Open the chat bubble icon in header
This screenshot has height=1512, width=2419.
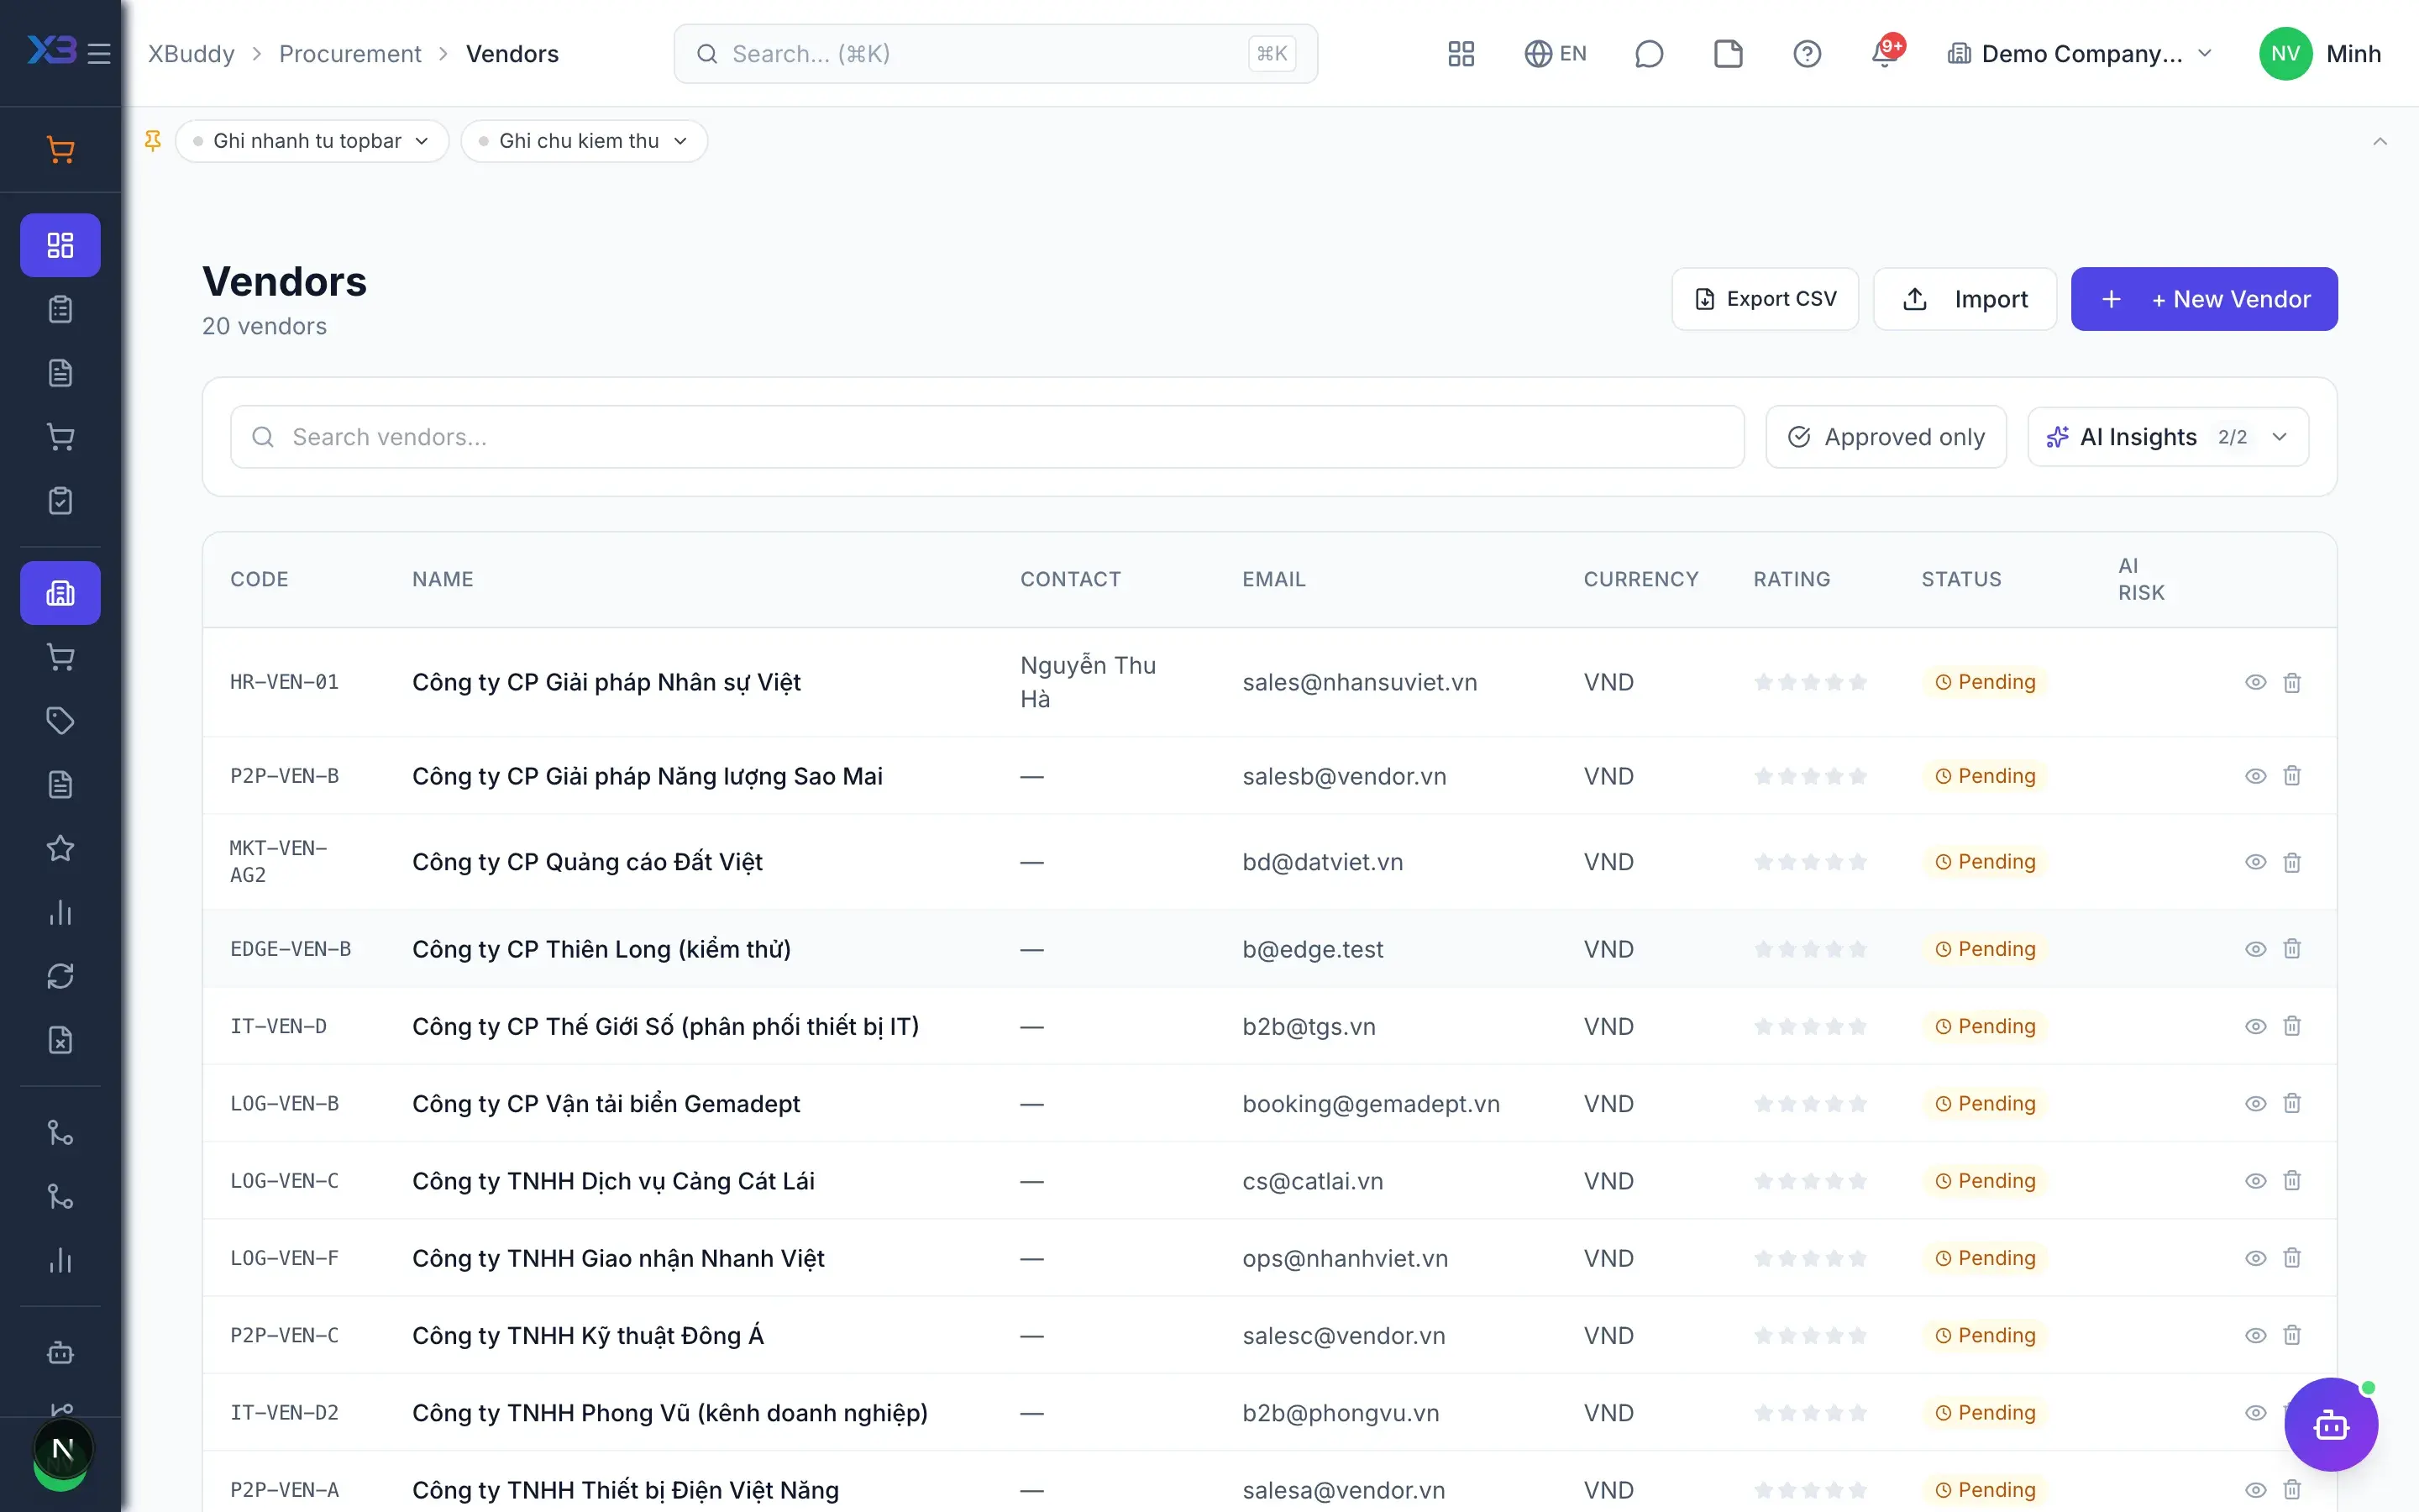click(x=1648, y=54)
